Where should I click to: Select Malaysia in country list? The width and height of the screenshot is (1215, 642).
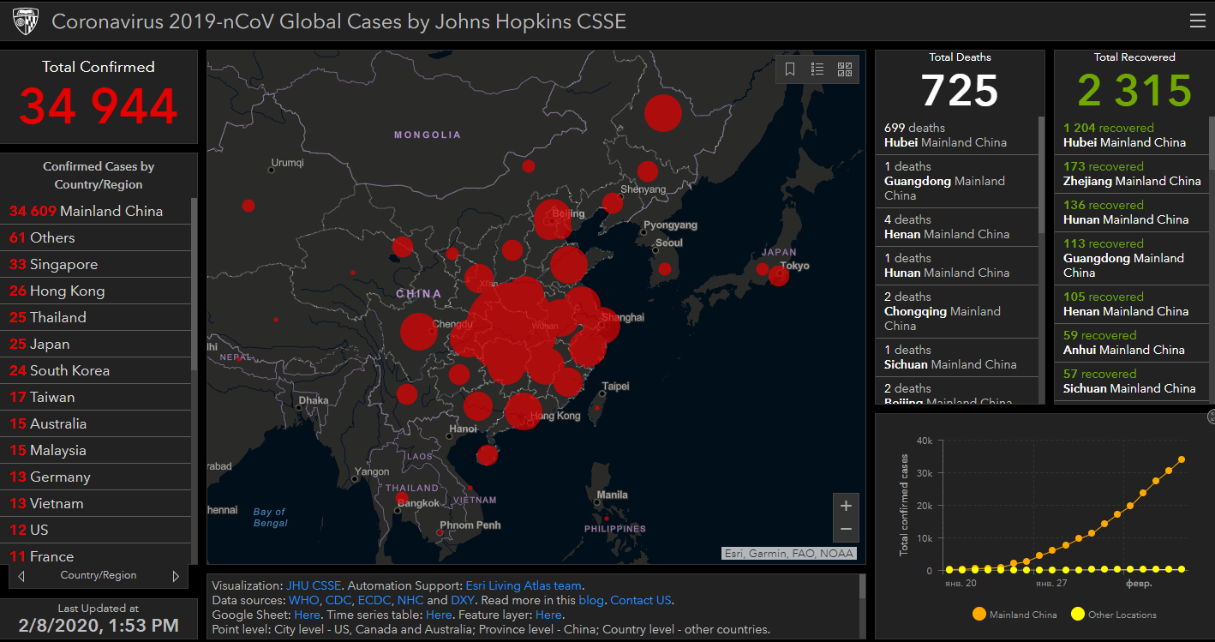coord(95,450)
